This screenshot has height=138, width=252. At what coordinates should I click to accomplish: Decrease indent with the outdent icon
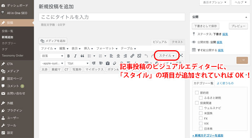pos(94,63)
